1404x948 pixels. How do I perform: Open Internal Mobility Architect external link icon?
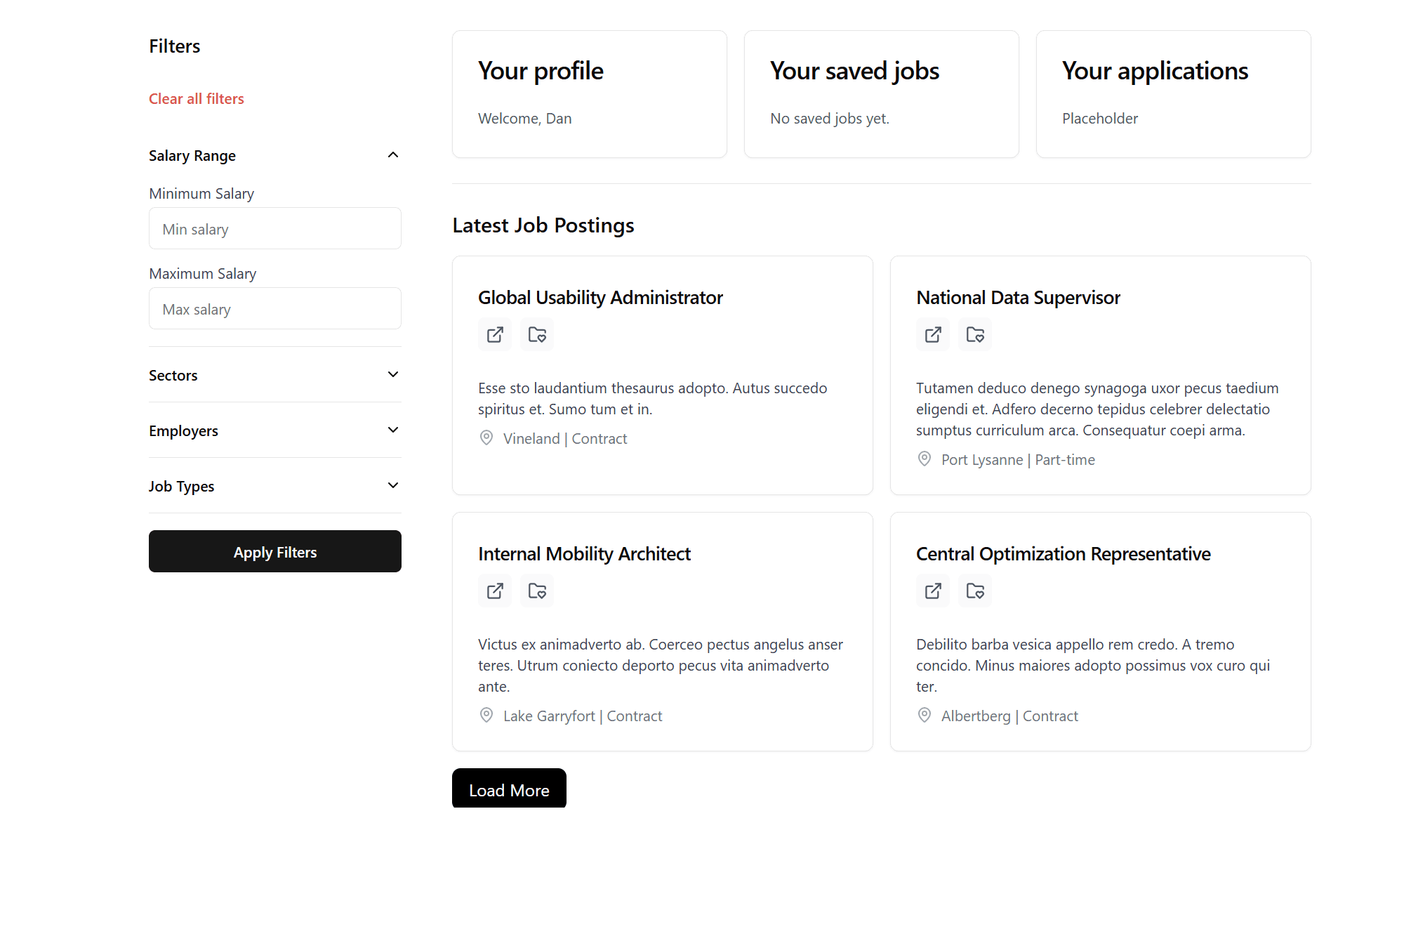(495, 591)
